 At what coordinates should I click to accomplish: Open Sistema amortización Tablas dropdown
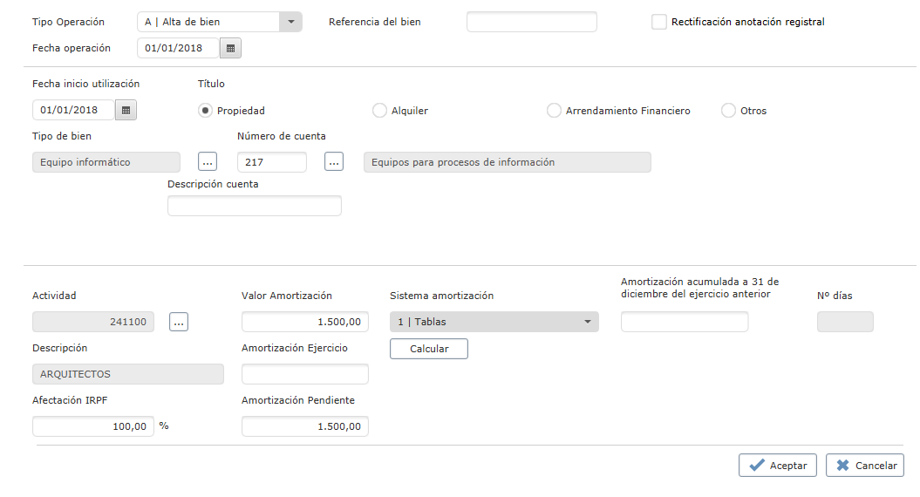[x=494, y=322]
